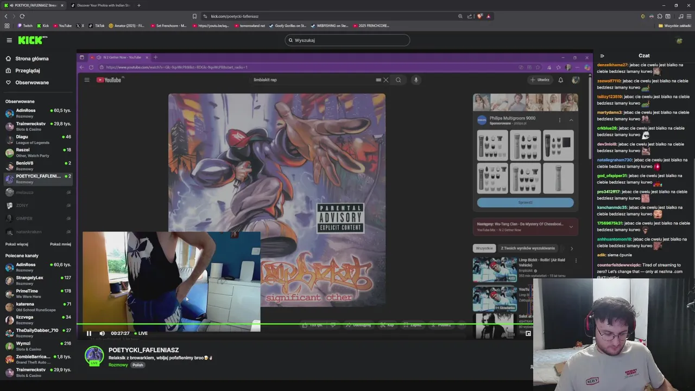Click the Wyszukaj search field

point(347,40)
